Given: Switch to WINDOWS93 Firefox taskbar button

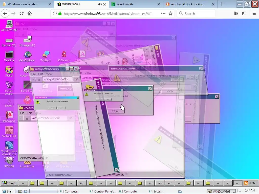Looking at the screenshot, I should tap(221, 191).
